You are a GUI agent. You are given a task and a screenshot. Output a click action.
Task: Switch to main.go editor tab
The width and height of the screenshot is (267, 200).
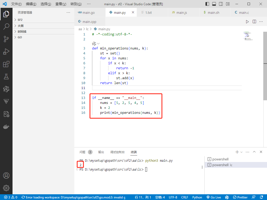click(90, 12)
